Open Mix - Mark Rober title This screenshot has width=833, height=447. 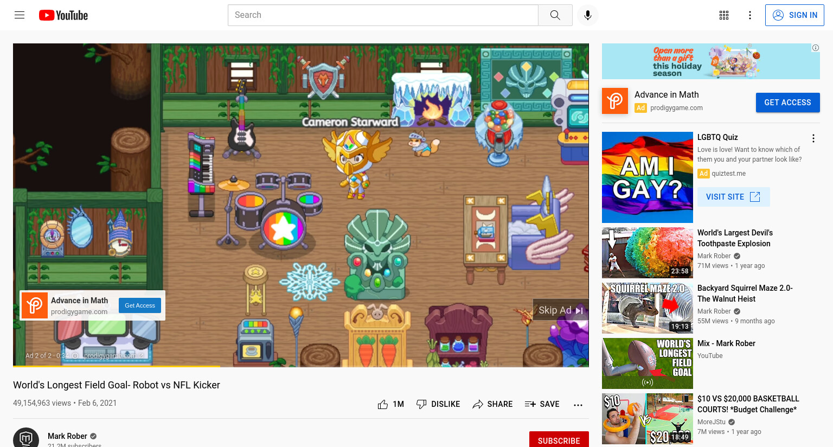click(726, 343)
